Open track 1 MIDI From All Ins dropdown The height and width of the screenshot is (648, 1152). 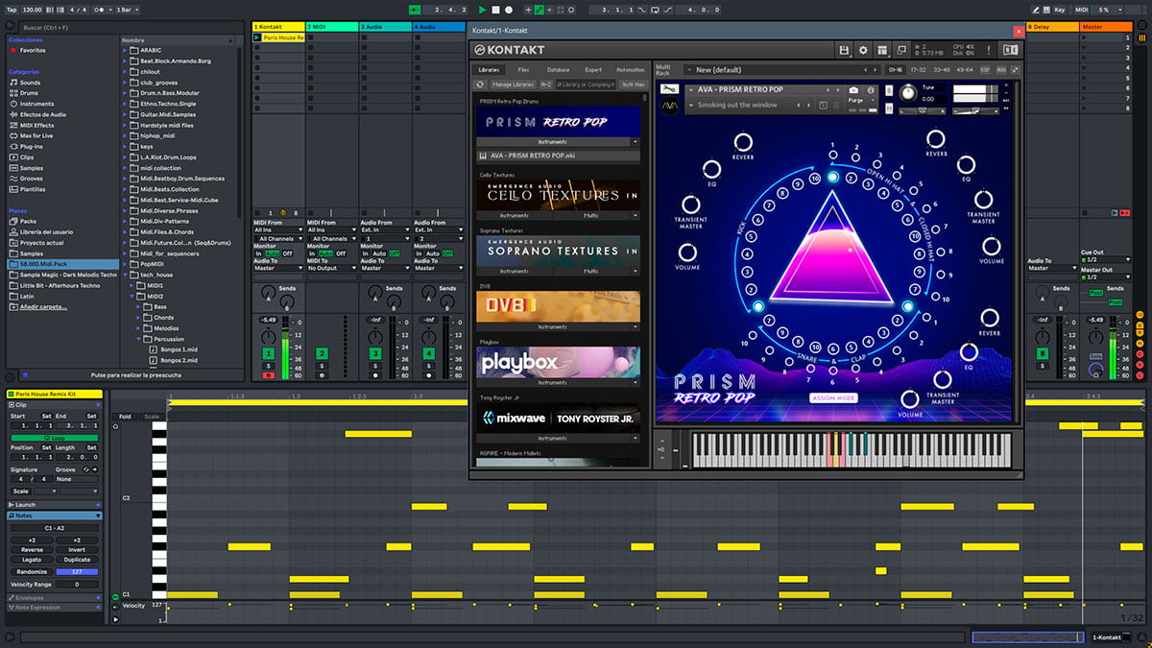click(277, 230)
